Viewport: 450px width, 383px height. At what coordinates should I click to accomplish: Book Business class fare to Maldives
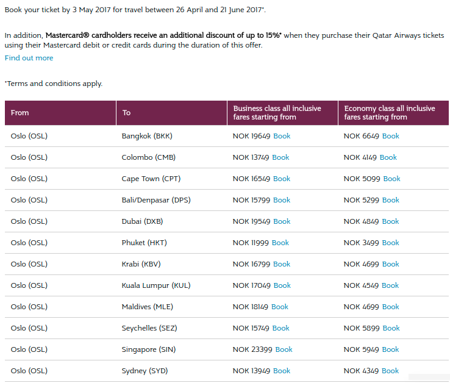click(x=280, y=307)
